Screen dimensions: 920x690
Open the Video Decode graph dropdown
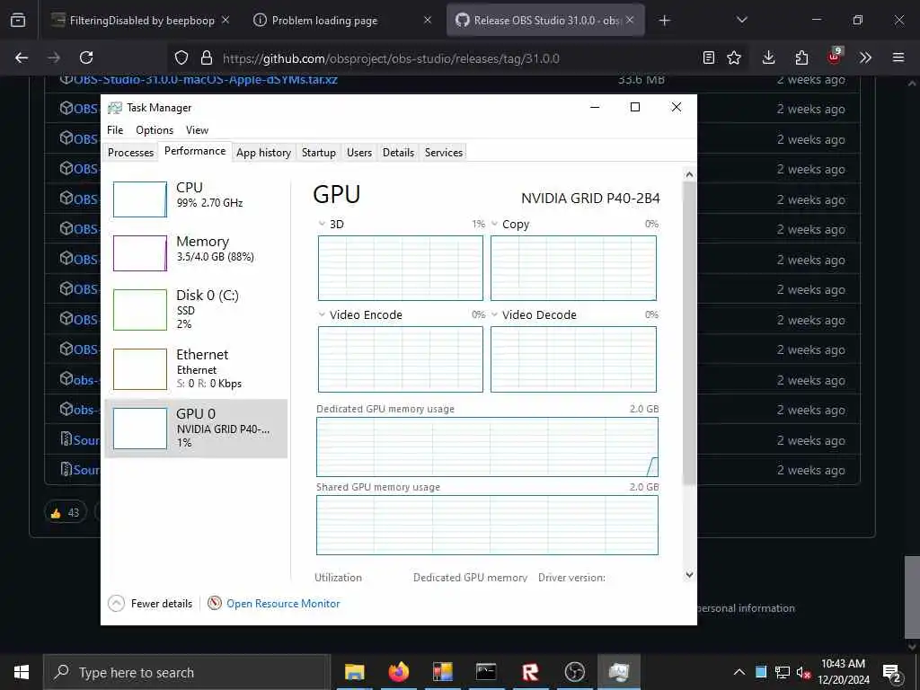click(495, 314)
